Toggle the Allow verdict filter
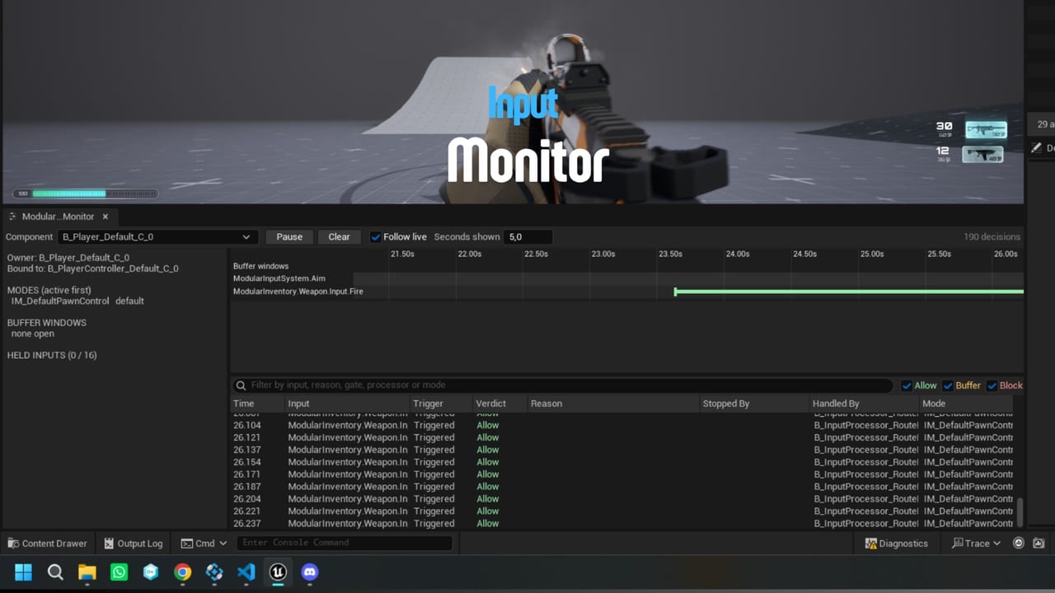The height and width of the screenshot is (593, 1055). tap(907, 385)
